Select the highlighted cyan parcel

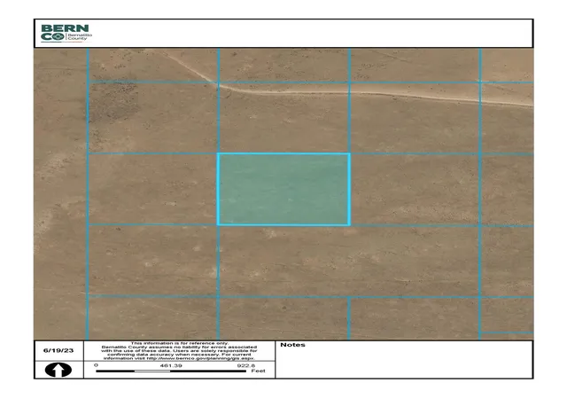(x=283, y=190)
